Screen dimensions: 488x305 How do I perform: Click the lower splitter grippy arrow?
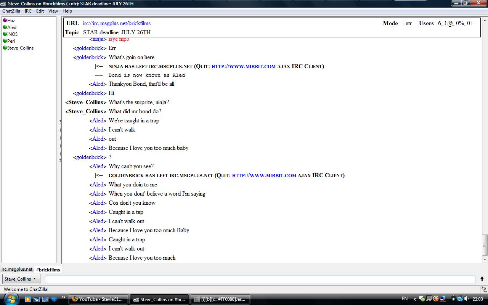(x=60, y=159)
